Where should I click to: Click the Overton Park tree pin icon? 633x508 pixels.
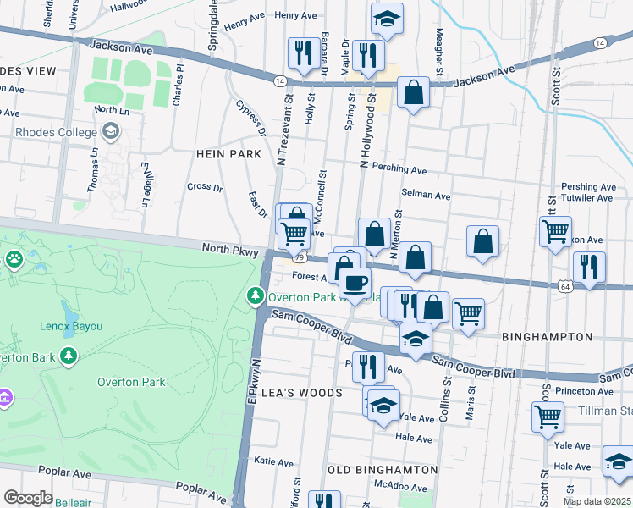pyautogui.click(x=255, y=296)
